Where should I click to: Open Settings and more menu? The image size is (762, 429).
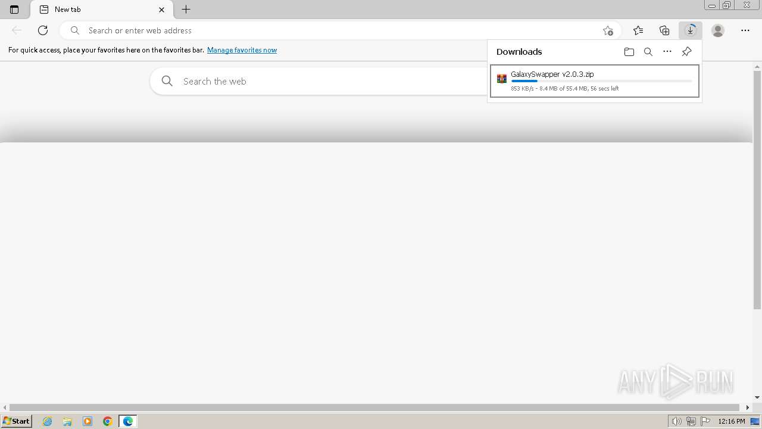(x=745, y=30)
